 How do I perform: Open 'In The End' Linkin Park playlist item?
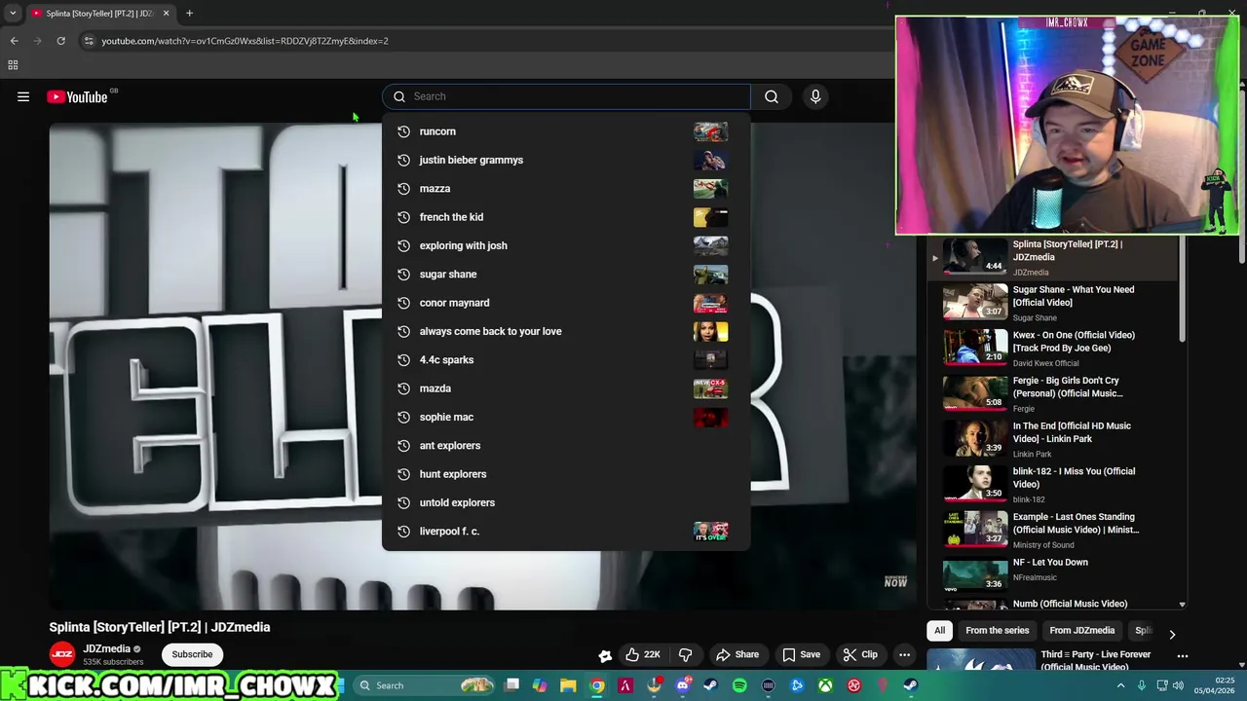[1052, 439]
